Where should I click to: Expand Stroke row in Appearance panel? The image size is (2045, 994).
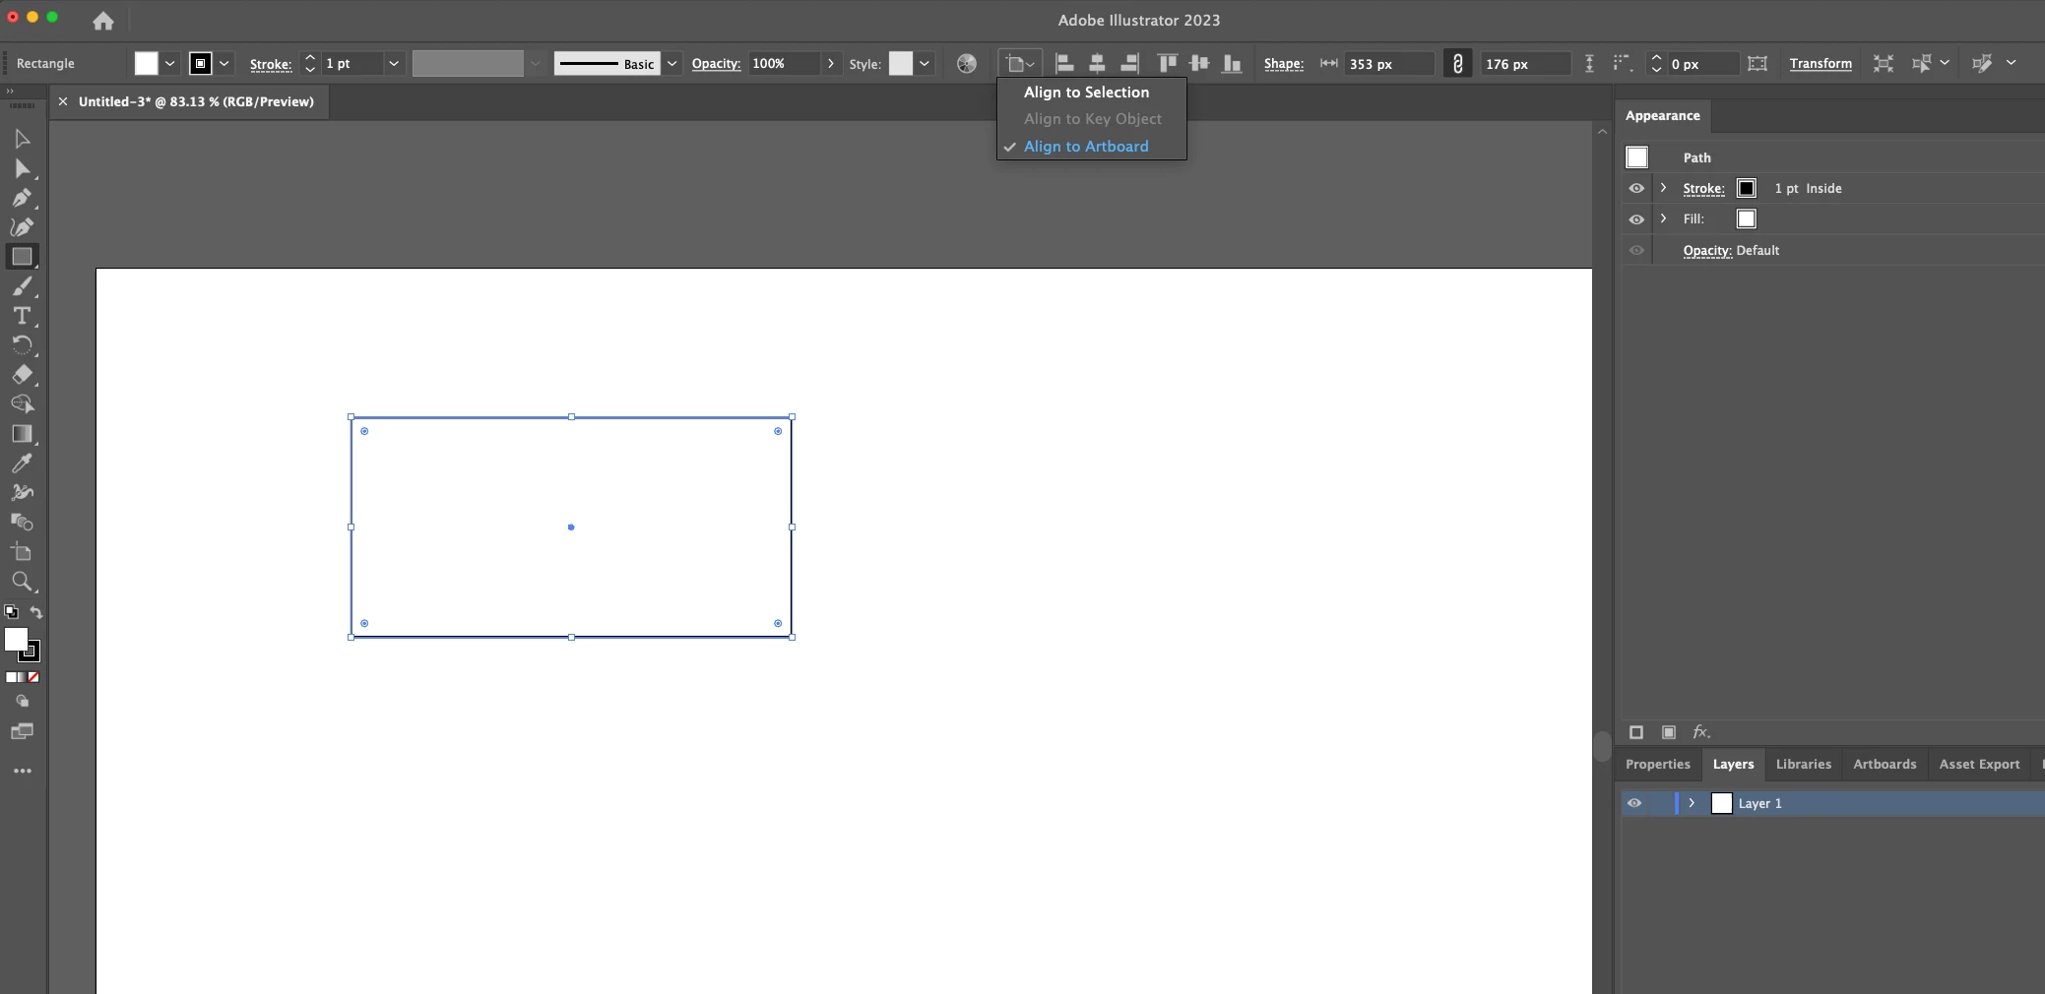pyautogui.click(x=1664, y=188)
